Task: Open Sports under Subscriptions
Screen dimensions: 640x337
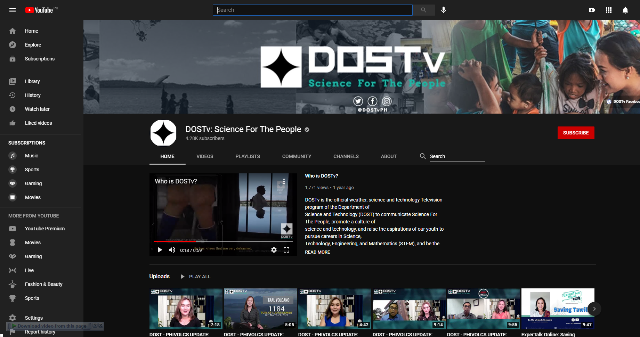Action: tap(42, 170)
